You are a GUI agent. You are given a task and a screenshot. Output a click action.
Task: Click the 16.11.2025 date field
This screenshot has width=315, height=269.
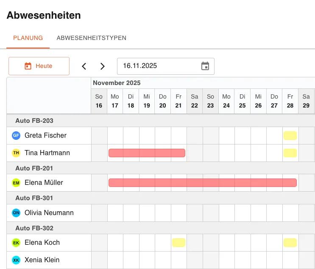(159, 66)
